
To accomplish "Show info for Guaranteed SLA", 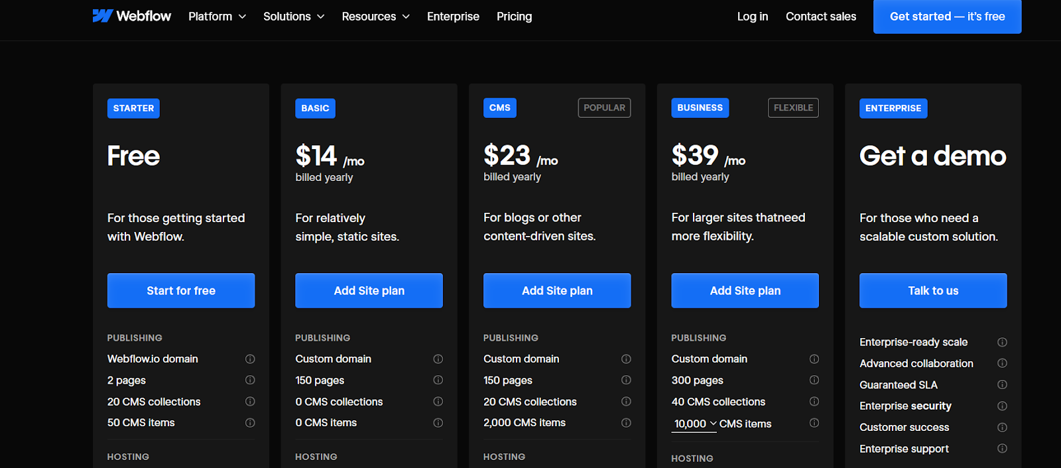I will point(1003,384).
